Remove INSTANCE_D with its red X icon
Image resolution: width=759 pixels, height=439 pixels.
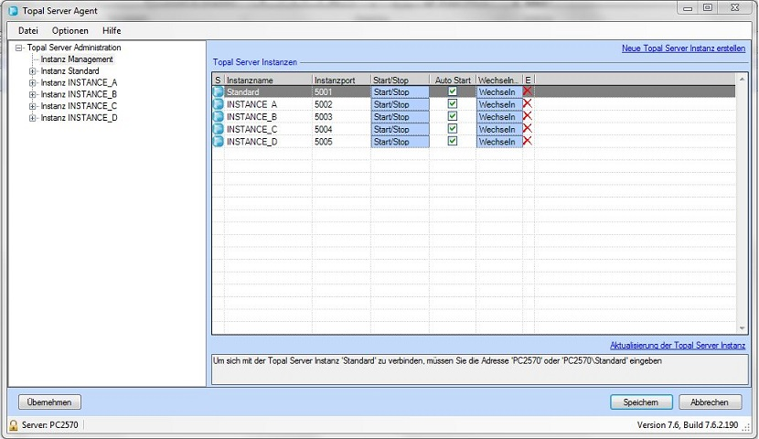tap(528, 142)
